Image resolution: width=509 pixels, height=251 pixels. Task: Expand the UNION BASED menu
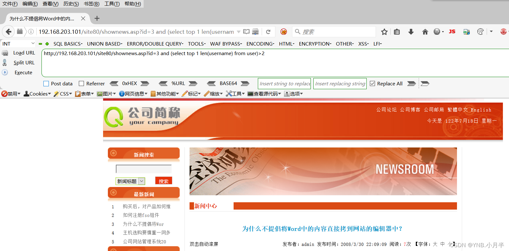[x=105, y=44]
